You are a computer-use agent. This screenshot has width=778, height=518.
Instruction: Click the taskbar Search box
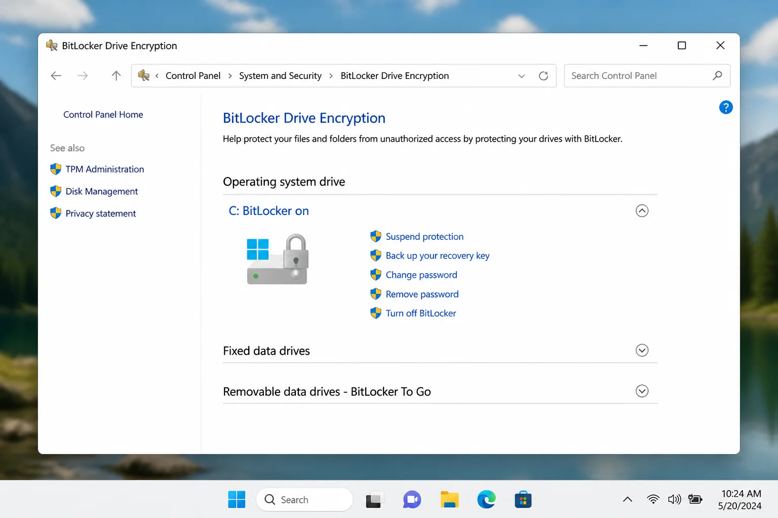(304, 500)
